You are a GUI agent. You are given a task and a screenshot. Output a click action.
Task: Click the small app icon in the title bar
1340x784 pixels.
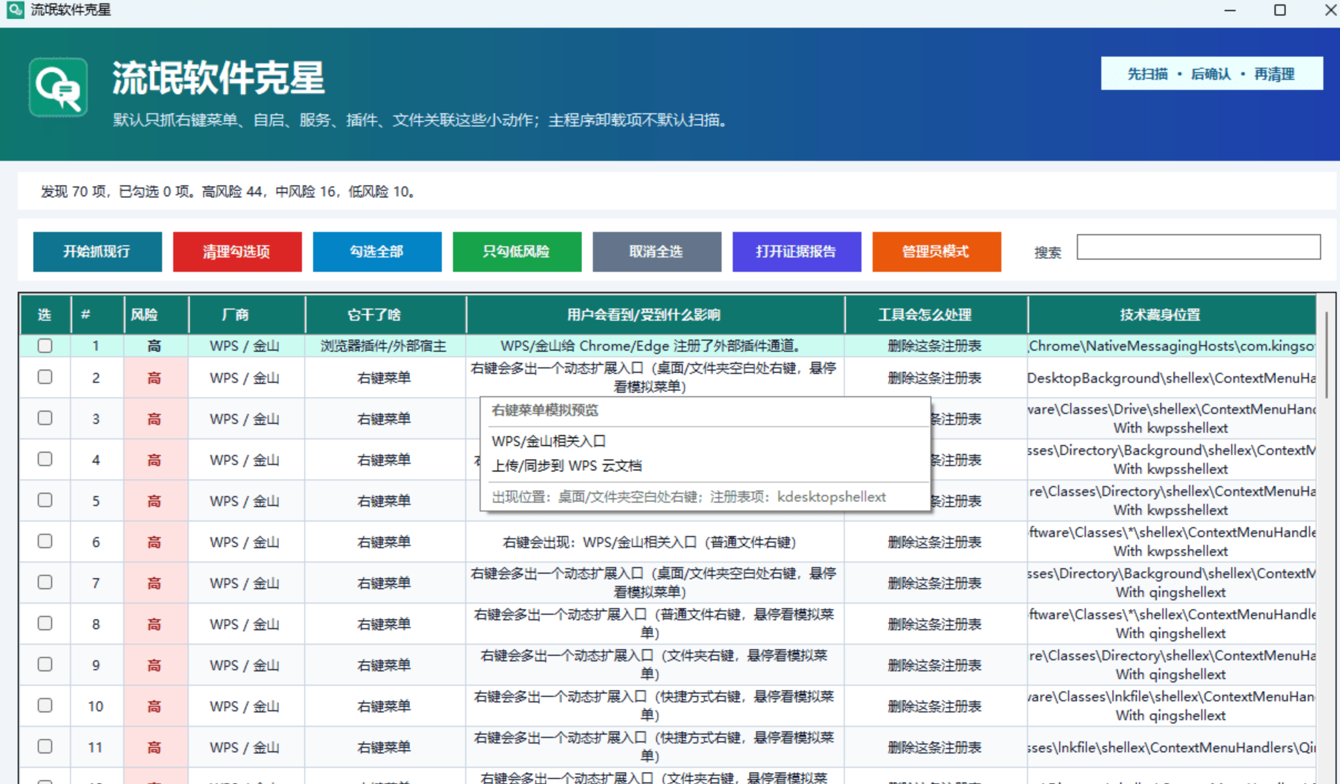pyautogui.click(x=15, y=9)
